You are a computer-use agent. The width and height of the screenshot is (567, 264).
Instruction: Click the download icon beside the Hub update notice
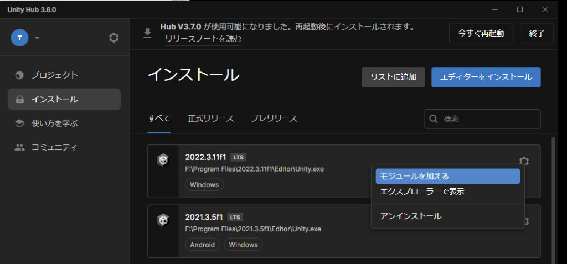click(x=147, y=33)
